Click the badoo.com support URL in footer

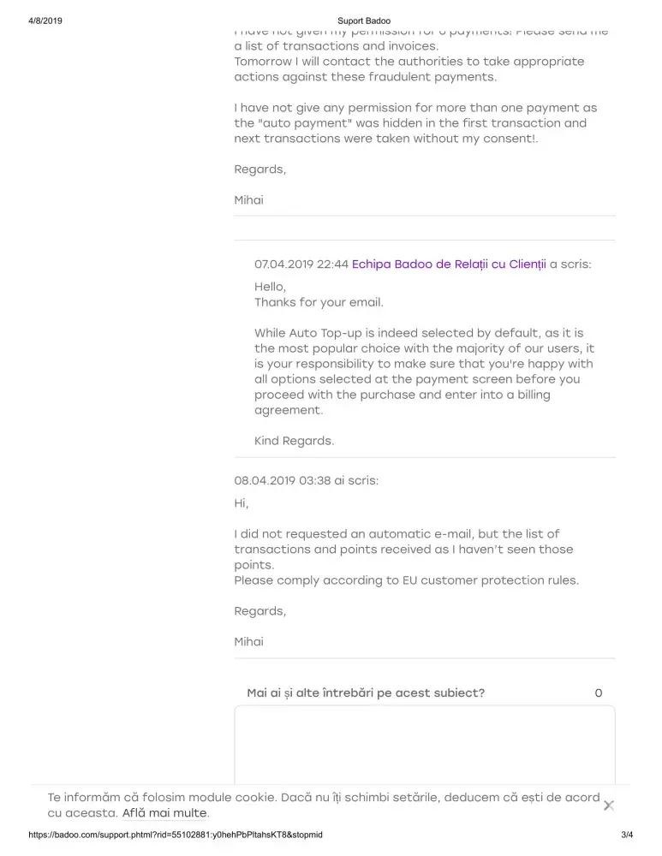176,835
